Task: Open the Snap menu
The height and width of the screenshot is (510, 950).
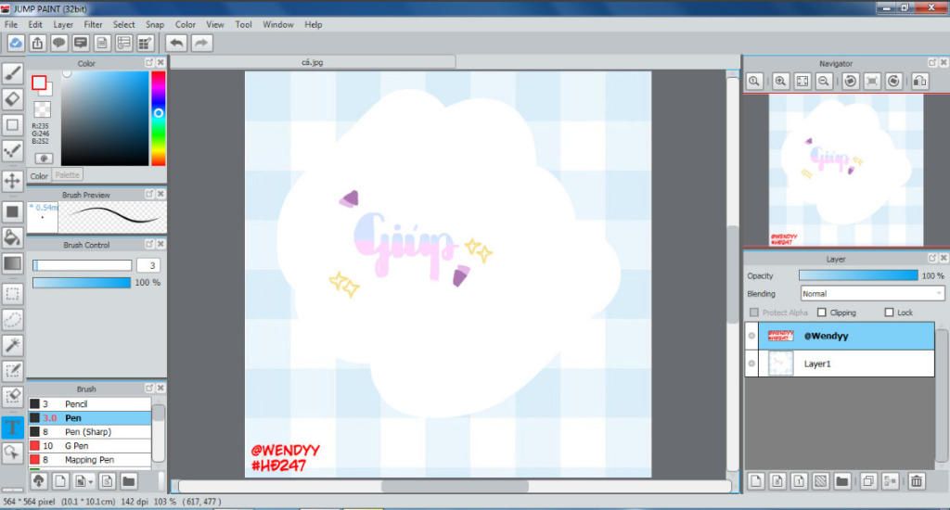Action: click(155, 25)
